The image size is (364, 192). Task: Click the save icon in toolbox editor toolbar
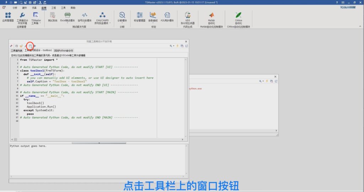pyautogui.click(x=17, y=46)
